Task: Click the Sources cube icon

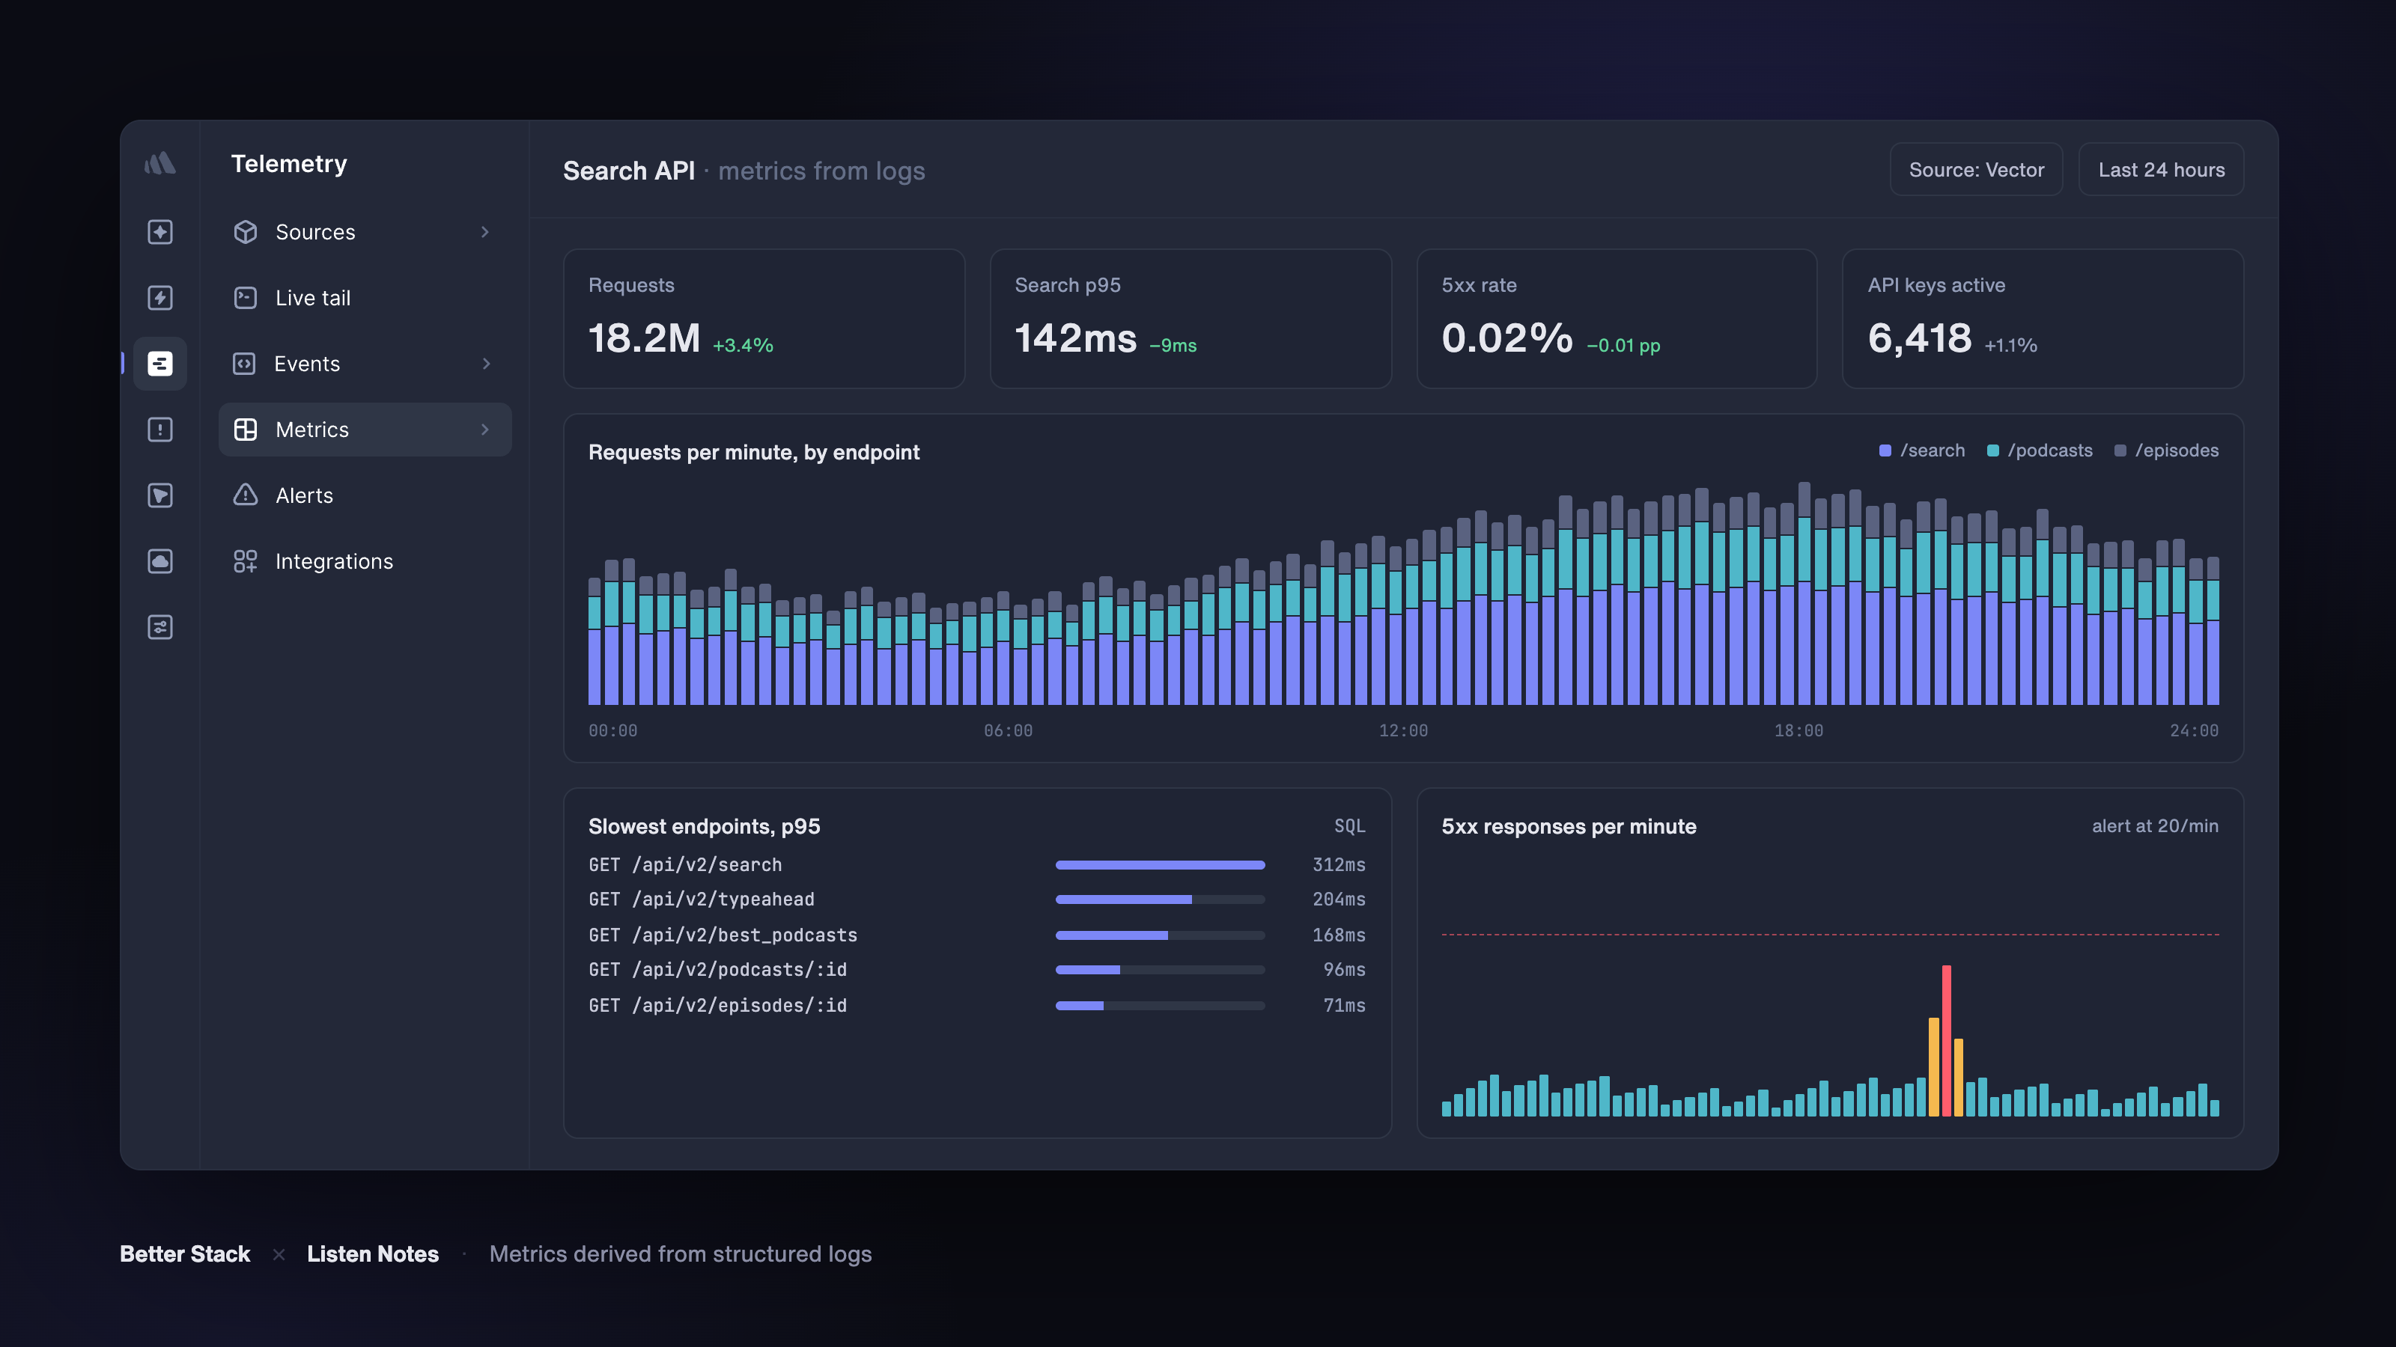Action: point(246,231)
